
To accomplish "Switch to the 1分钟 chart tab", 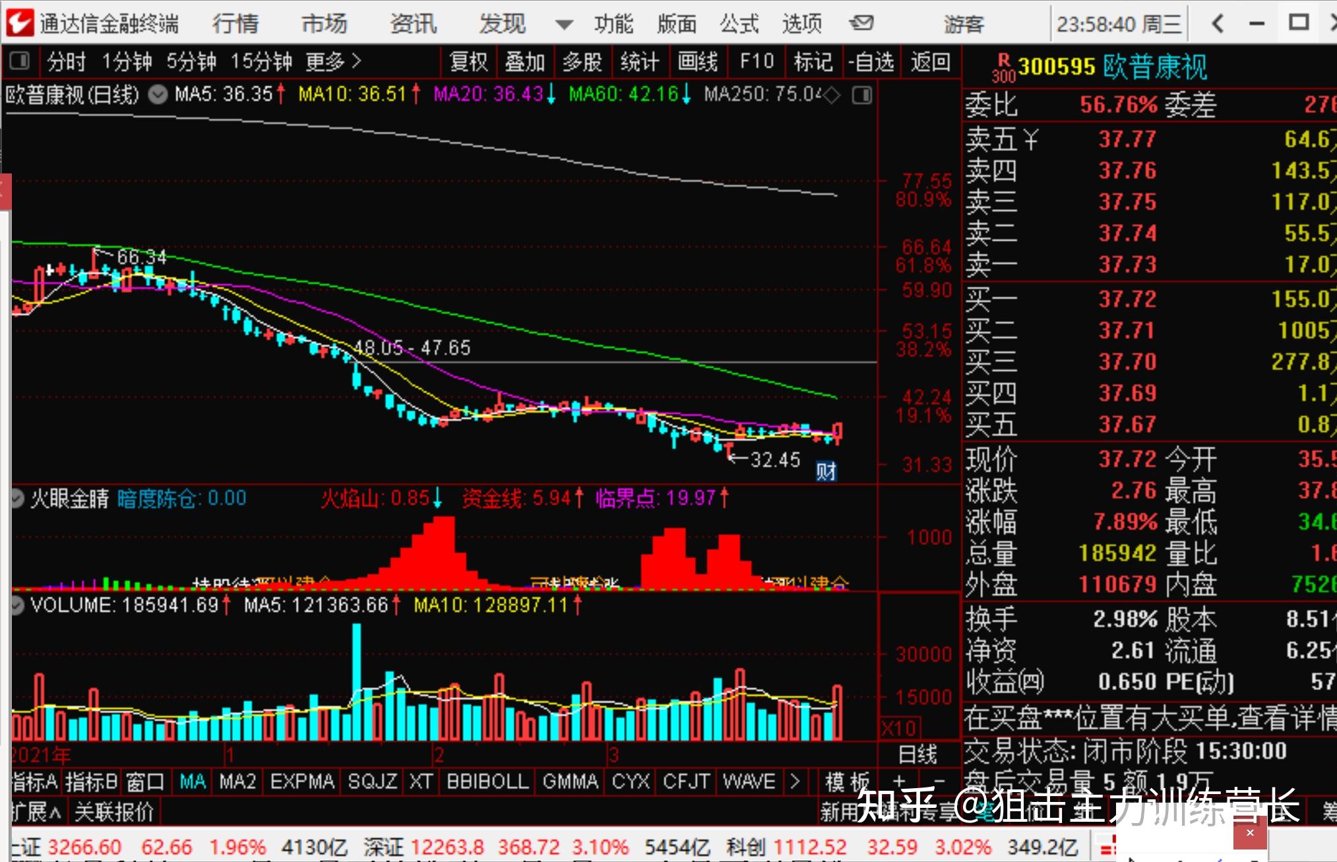I will pos(127,62).
